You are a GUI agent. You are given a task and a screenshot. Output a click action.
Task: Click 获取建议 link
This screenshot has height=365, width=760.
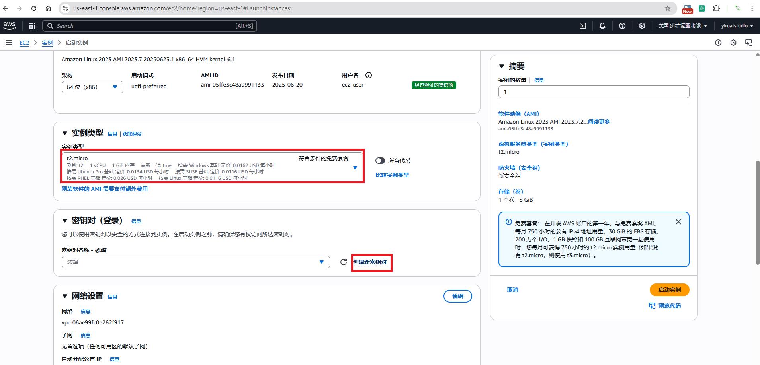pyautogui.click(x=132, y=134)
